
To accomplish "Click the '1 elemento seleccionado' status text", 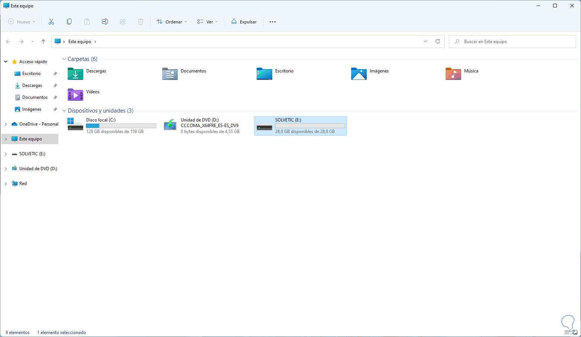I will pos(61,333).
